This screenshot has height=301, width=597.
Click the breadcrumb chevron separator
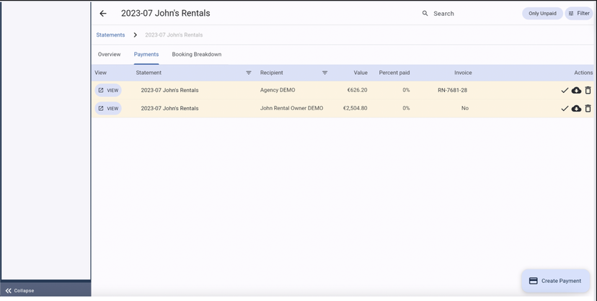(x=135, y=35)
